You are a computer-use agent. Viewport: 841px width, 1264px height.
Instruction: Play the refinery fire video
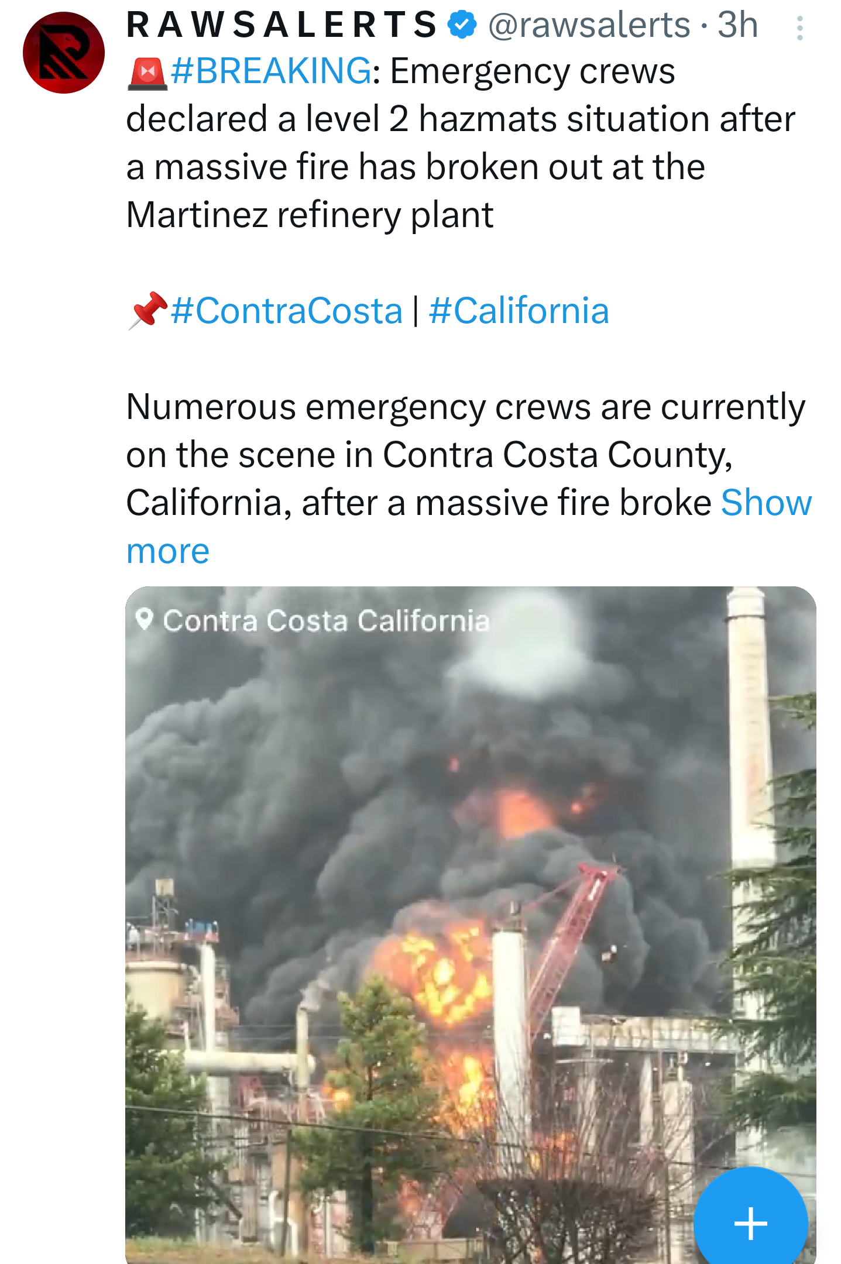pos(471,925)
